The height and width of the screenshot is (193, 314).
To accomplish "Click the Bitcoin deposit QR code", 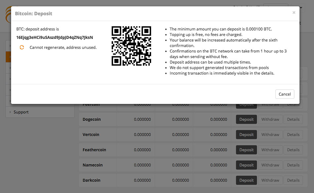I will click(131, 46).
